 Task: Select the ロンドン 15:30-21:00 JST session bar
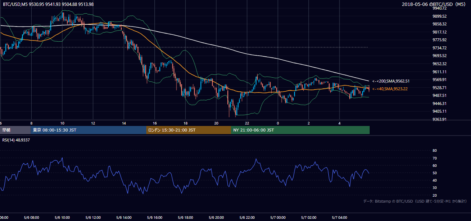[x=189, y=130]
